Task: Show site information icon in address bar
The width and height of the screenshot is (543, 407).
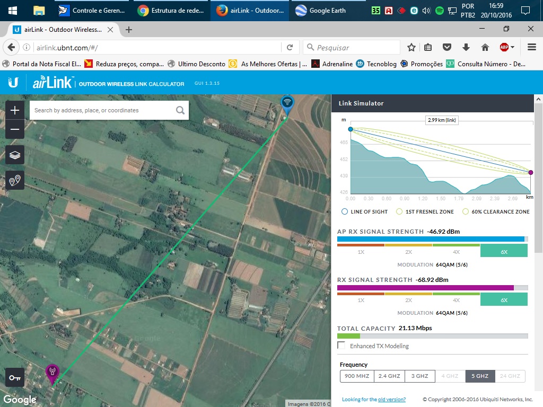Action: 27,47
